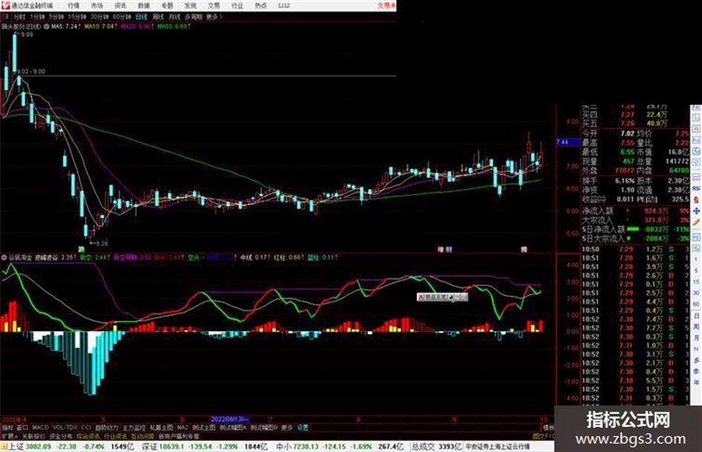Open the 行情 menu
The width and height of the screenshot is (702, 452).
tap(74, 6)
